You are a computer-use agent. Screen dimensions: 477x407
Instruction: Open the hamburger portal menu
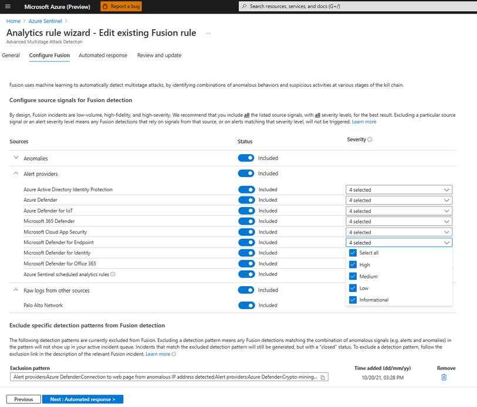(8, 6)
